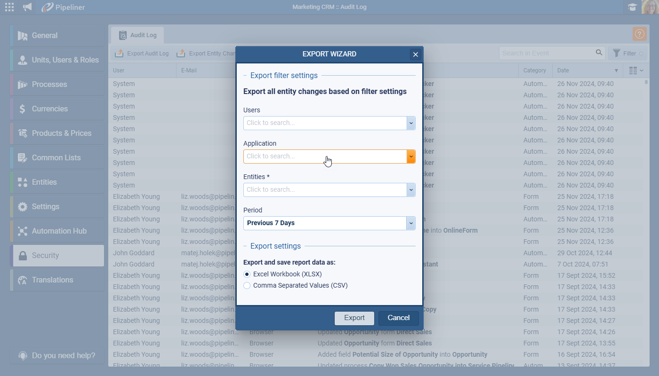The image size is (659, 376).
Task: Open the Period dropdown list
Action: [x=329, y=223]
